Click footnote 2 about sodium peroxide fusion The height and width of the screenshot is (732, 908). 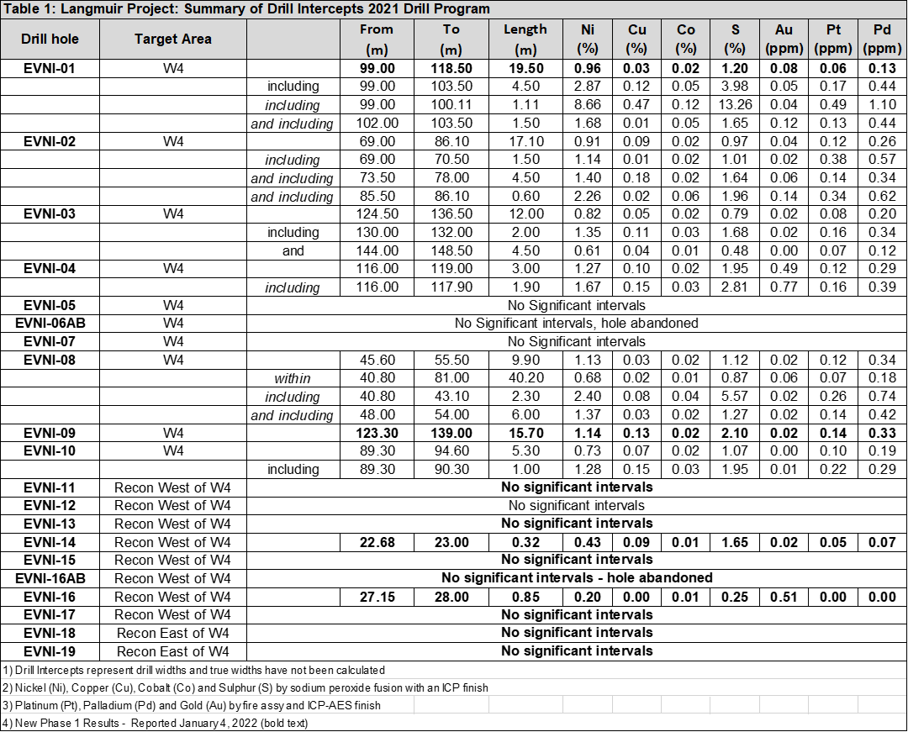click(x=245, y=688)
